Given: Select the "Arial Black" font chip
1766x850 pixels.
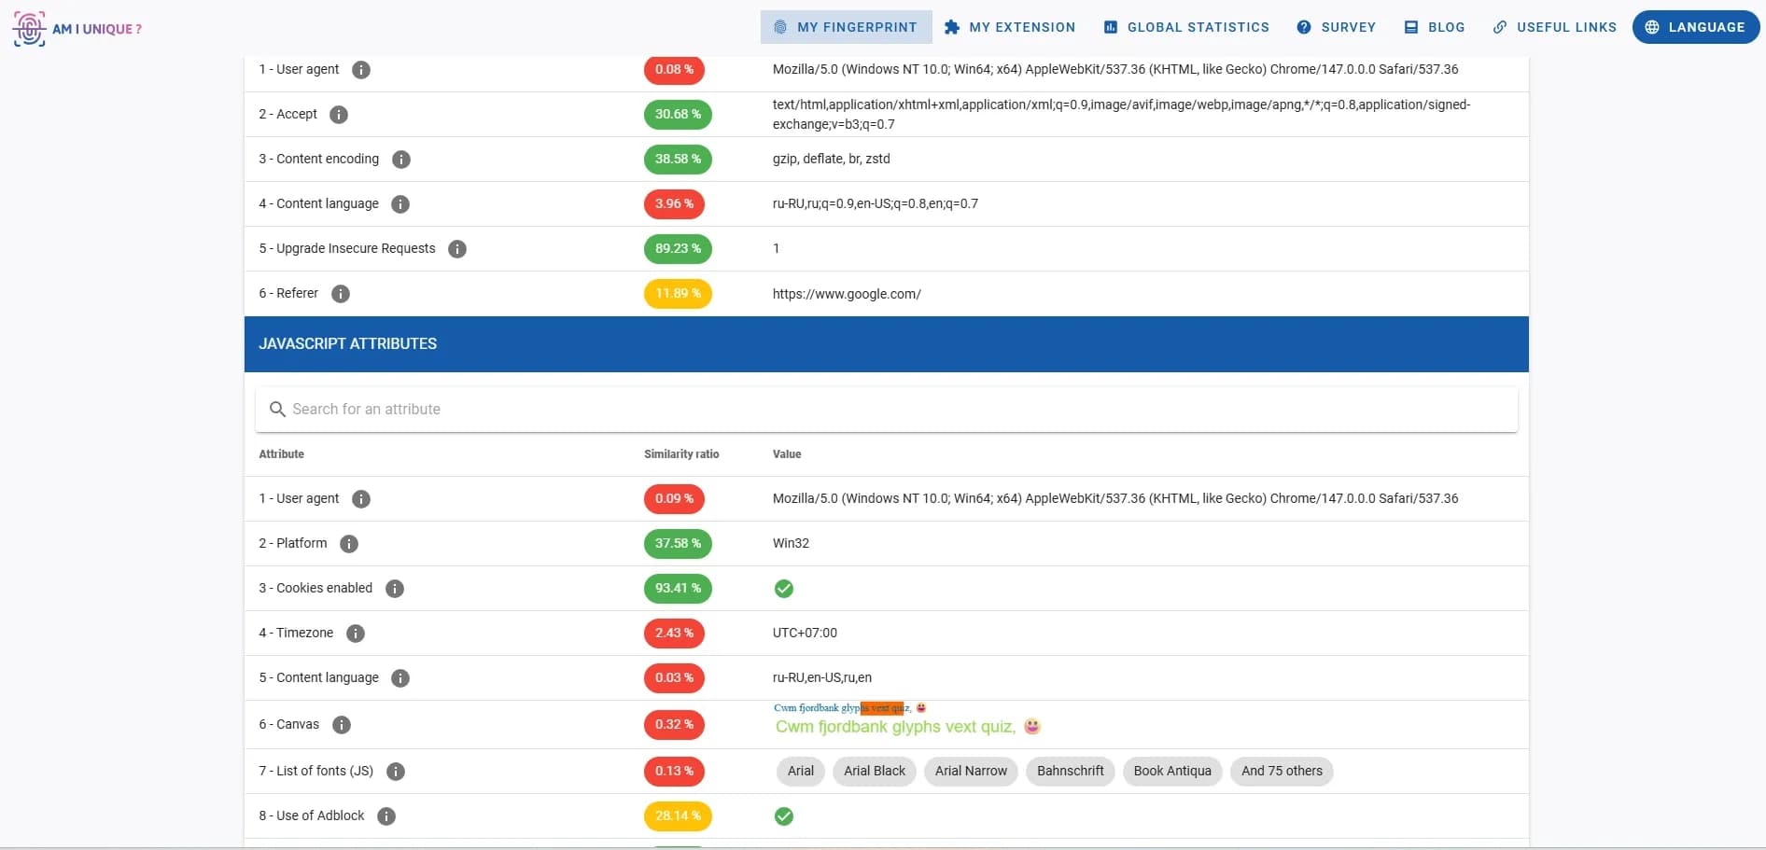Looking at the screenshot, I should tap(874, 772).
